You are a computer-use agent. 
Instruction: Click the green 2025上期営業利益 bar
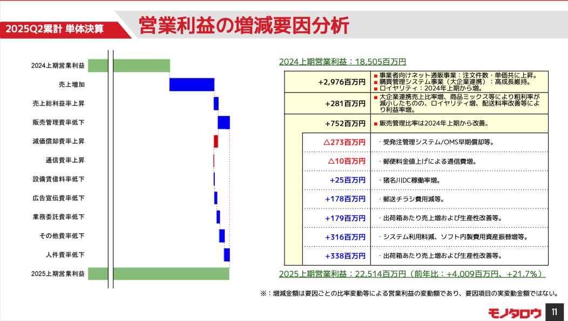159,274
